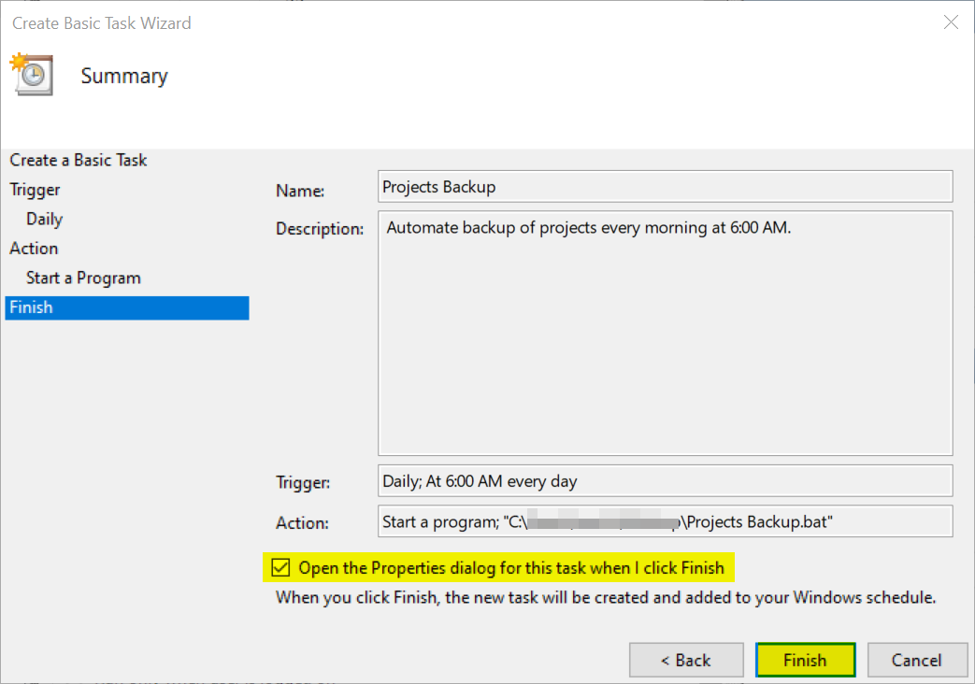Click the Finish button
The height and width of the screenshot is (684, 975).
(805, 660)
